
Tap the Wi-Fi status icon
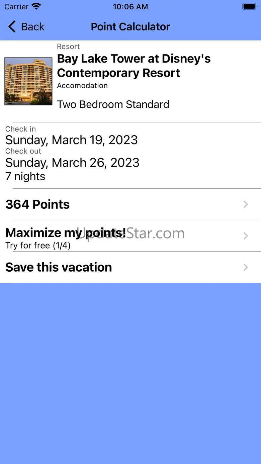[x=36, y=7]
